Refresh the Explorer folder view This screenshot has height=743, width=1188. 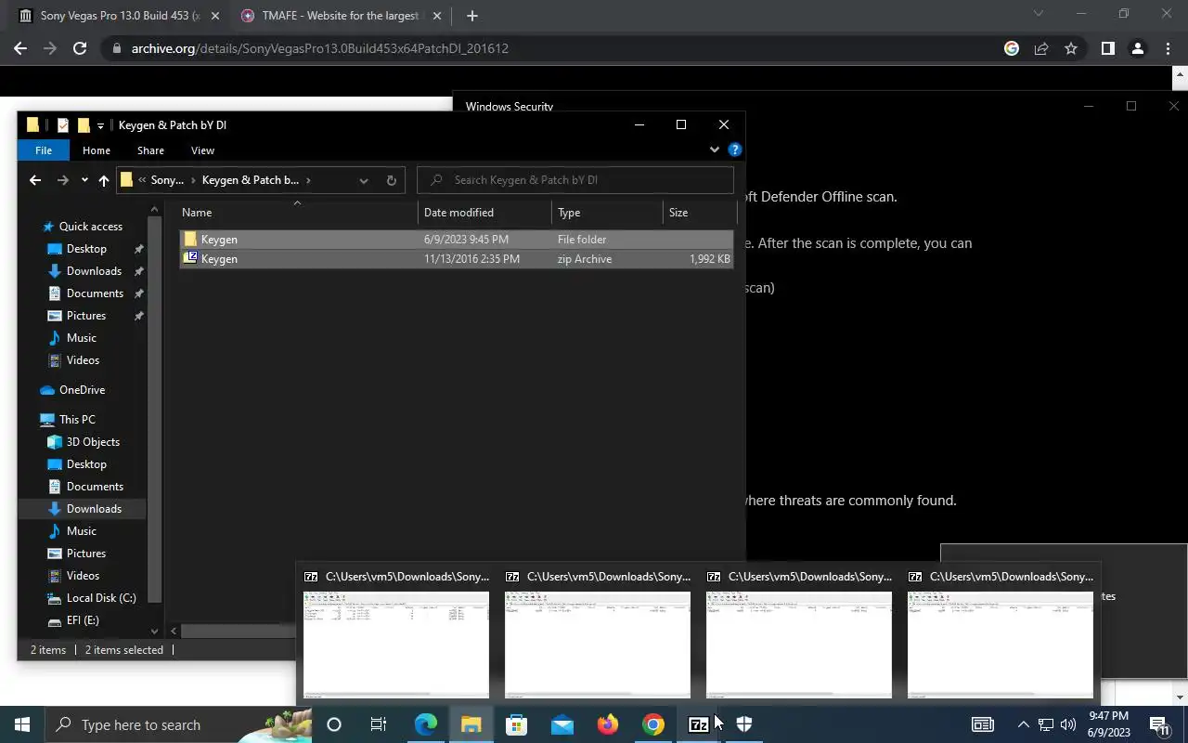coord(391,180)
